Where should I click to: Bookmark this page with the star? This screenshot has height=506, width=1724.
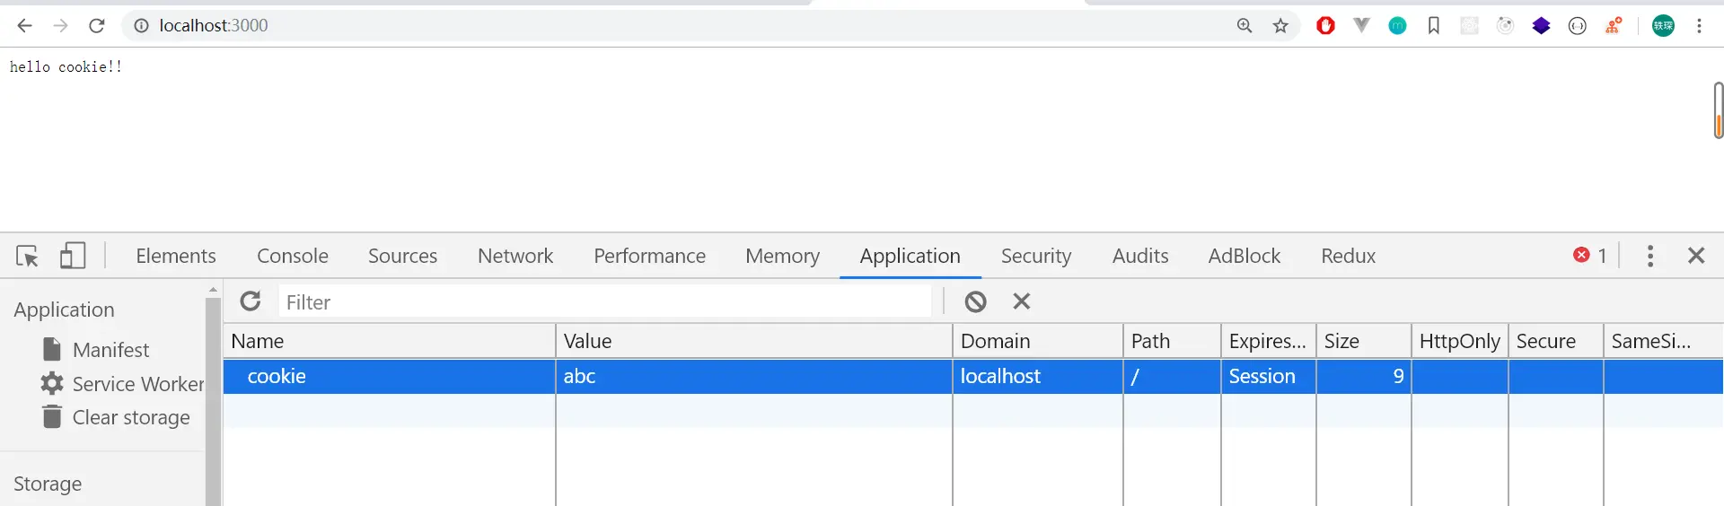point(1280,26)
